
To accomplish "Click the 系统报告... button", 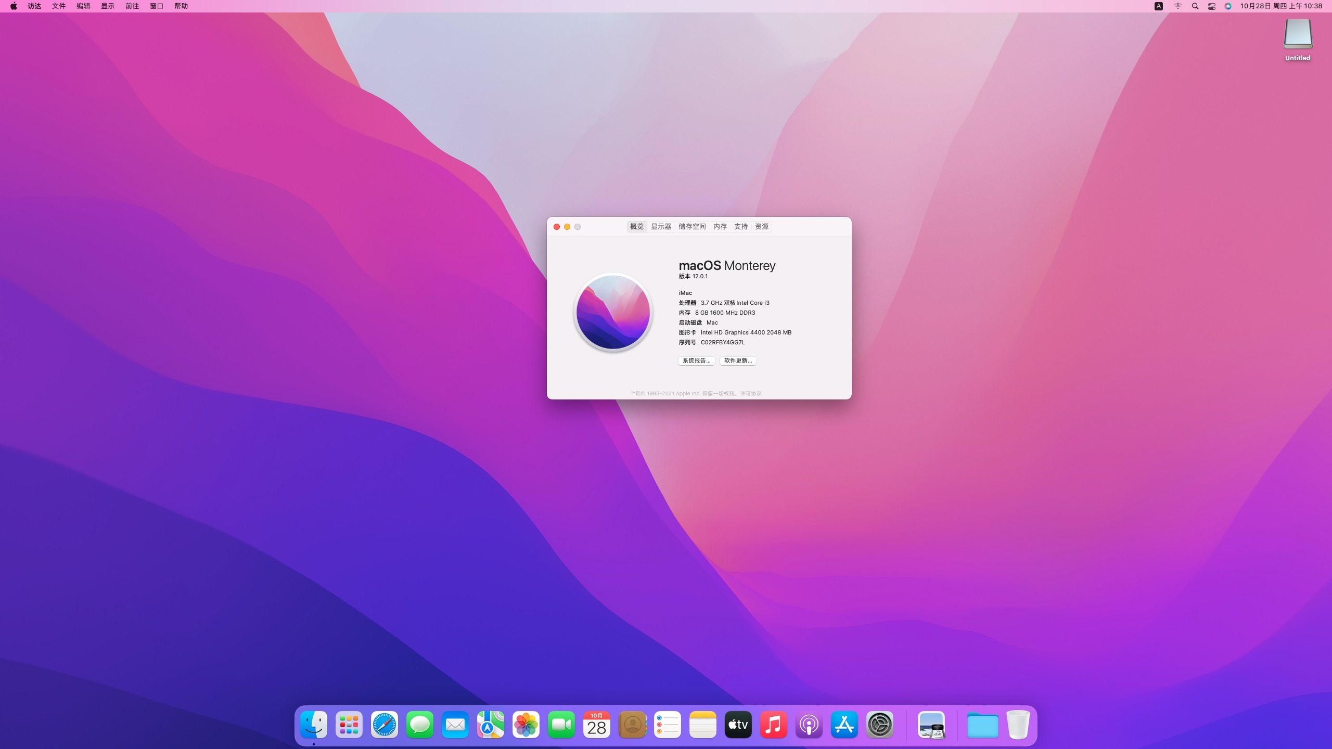I will 696,360.
